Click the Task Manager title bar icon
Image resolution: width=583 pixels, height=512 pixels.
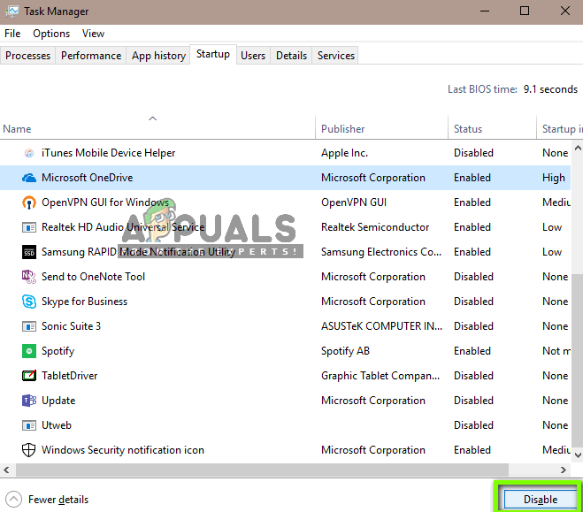pos(12,11)
